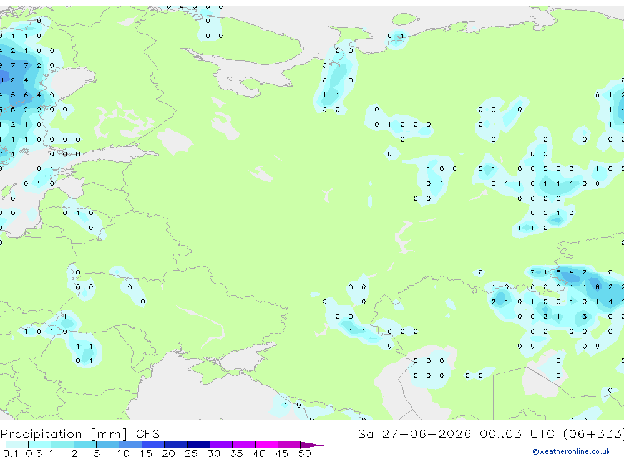Click the 'Sa 27-06-2026' date text

click(415, 433)
